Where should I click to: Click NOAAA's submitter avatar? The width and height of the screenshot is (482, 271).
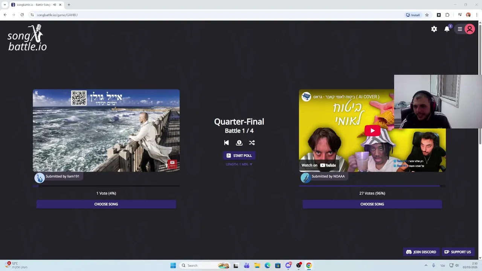click(x=305, y=178)
